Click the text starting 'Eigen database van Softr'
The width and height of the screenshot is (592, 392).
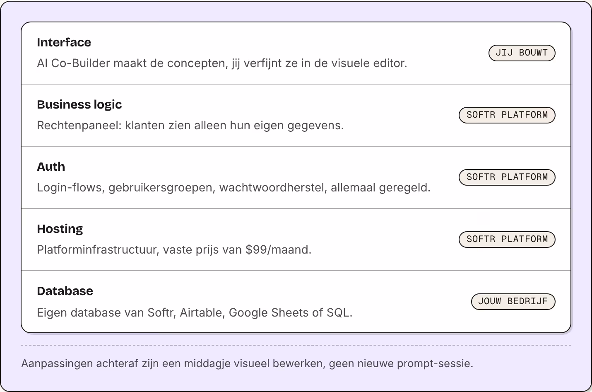pos(195,312)
